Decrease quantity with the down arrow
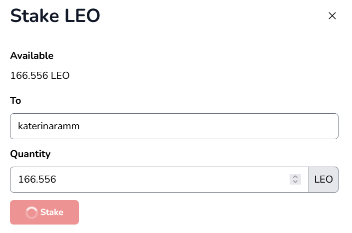The height and width of the screenshot is (233, 352). [x=295, y=182]
